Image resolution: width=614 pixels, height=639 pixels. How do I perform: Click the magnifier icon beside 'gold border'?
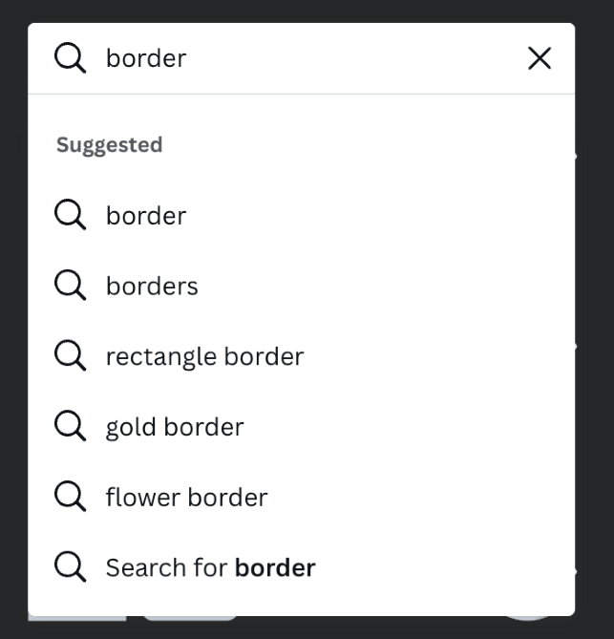tap(70, 426)
